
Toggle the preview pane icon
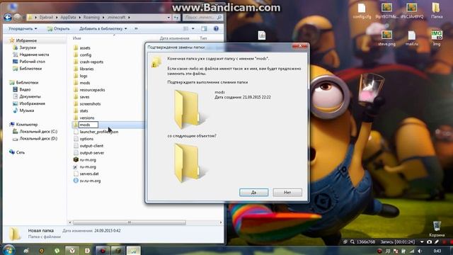(204, 28)
